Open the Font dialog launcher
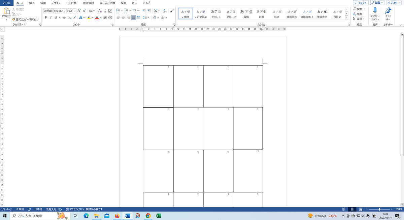The height and width of the screenshot is (220, 404). coord(112,25)
